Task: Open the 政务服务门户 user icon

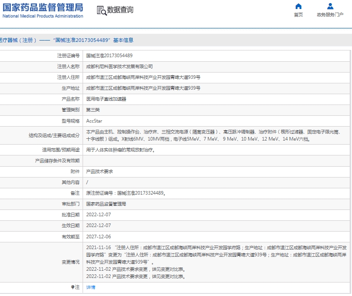Action: click(330, 6)
